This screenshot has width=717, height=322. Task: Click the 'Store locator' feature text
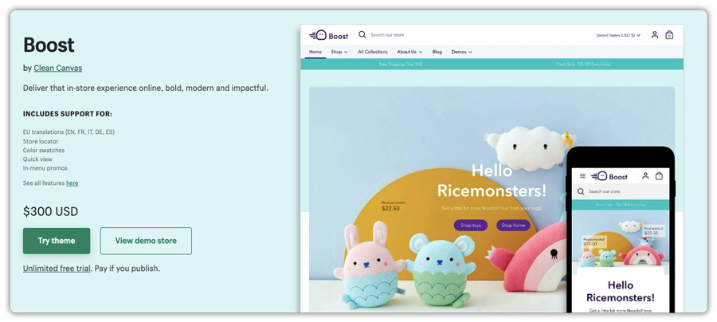(x=41, y=141)
